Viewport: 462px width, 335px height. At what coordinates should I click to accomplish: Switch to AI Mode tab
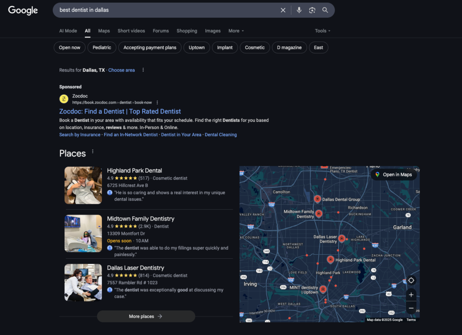pos(68,31)
